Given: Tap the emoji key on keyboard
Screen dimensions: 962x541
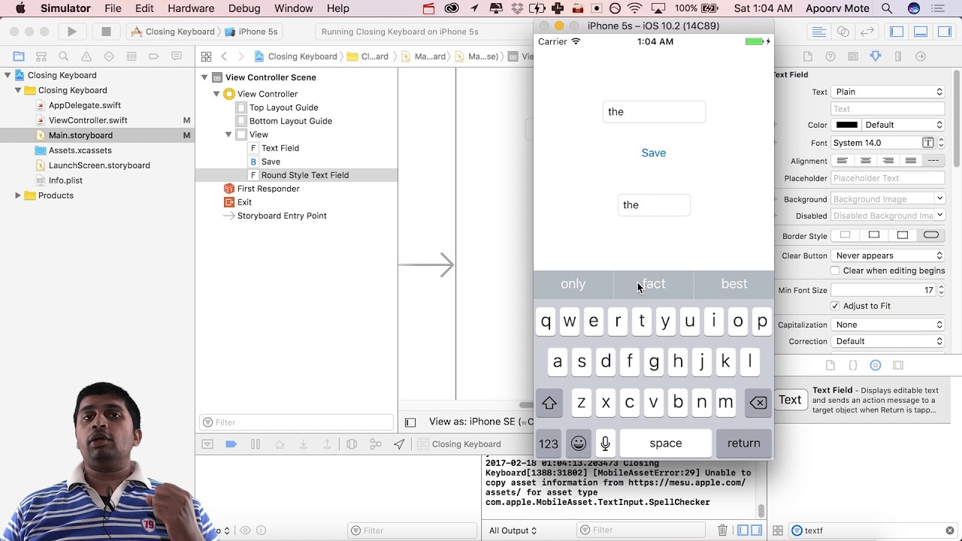Looking at the screenshot, I should coord(578,443).
